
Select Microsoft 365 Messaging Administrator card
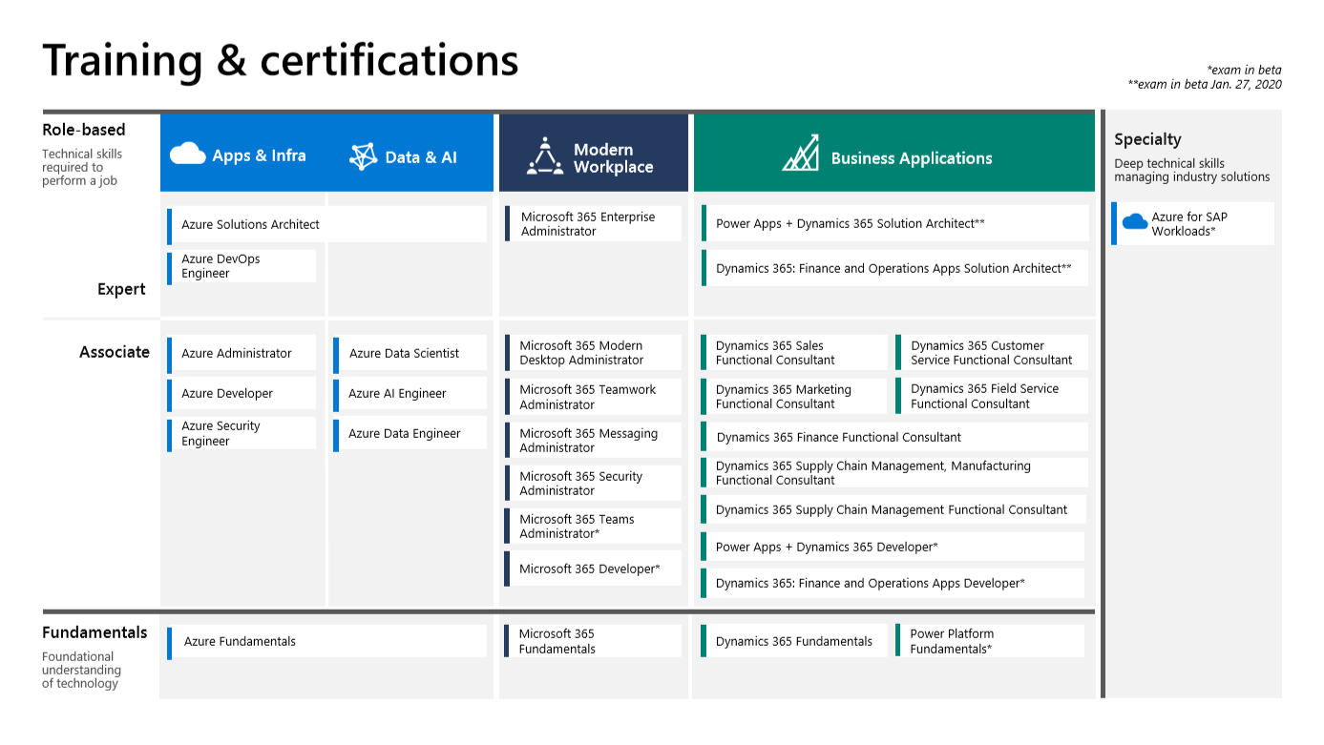pyautogui.click(x=593, y=440)
